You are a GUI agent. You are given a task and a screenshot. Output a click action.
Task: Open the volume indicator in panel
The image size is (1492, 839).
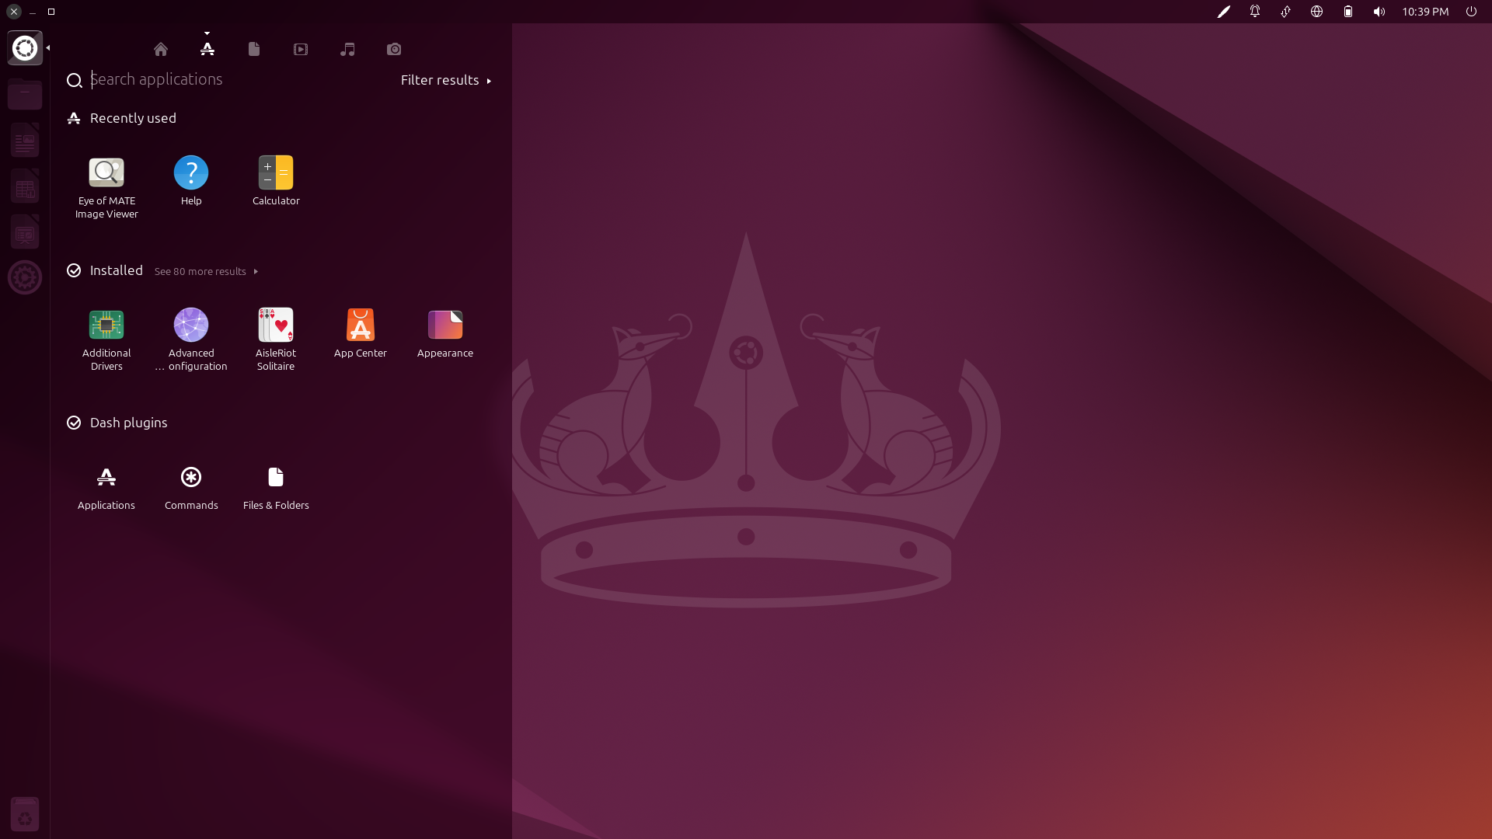click(1379, 12)
